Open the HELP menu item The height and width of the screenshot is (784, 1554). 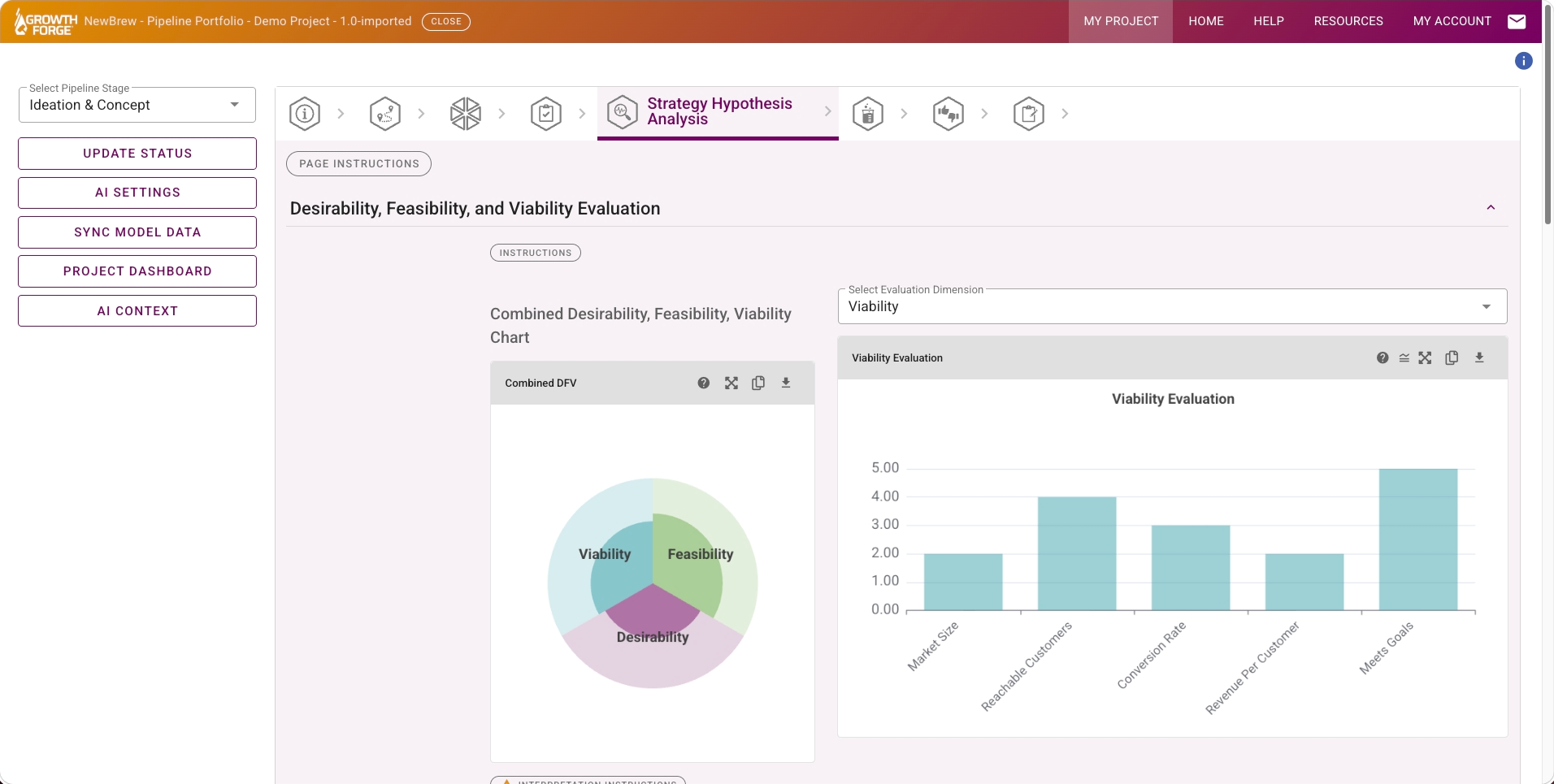(x=1269, y=21)
